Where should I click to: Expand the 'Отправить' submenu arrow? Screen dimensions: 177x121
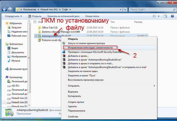pyautogui.click(x=154, y=86)
